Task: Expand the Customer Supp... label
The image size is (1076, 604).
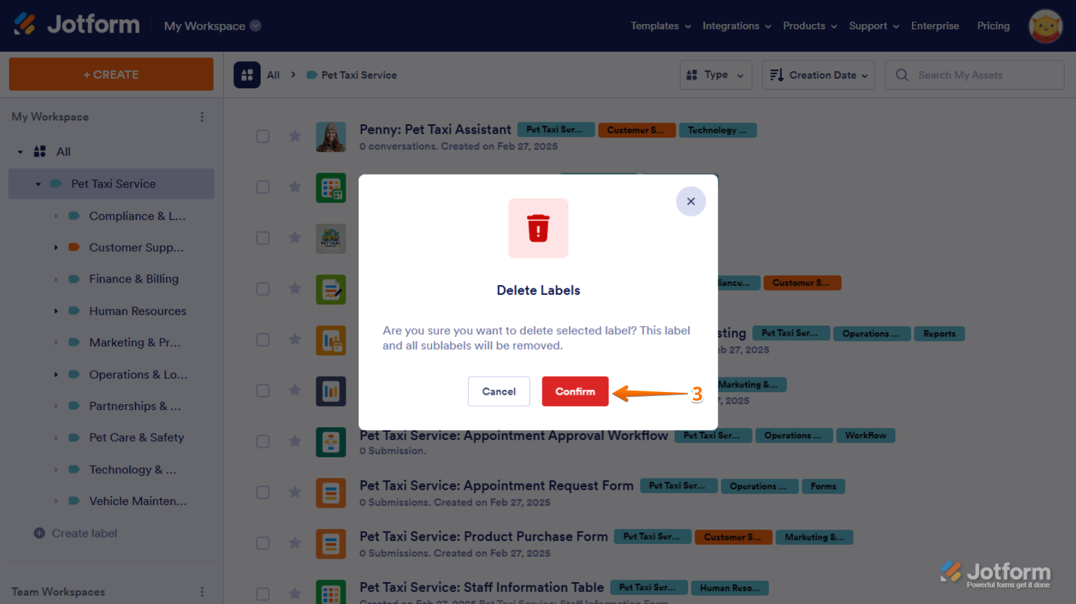Action: pos(56,247)
